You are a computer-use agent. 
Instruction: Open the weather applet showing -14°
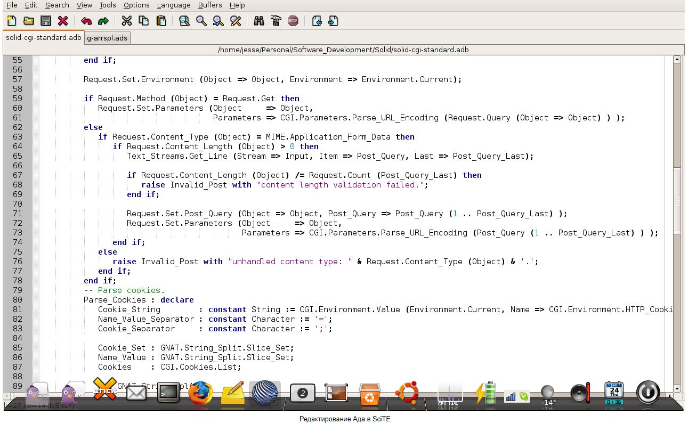click(x=548, y=395)
